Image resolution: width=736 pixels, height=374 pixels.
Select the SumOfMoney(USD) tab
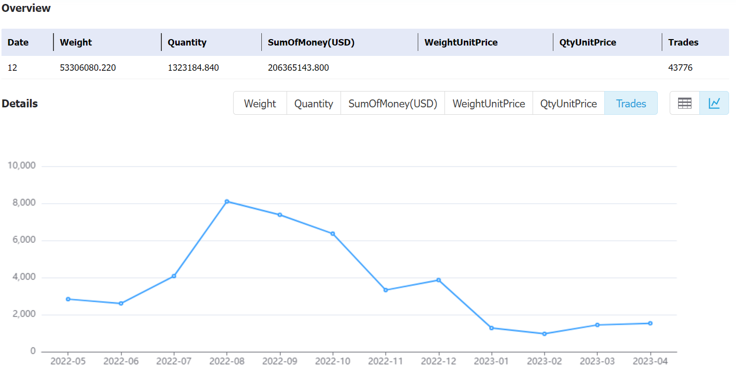pos(393,103)
